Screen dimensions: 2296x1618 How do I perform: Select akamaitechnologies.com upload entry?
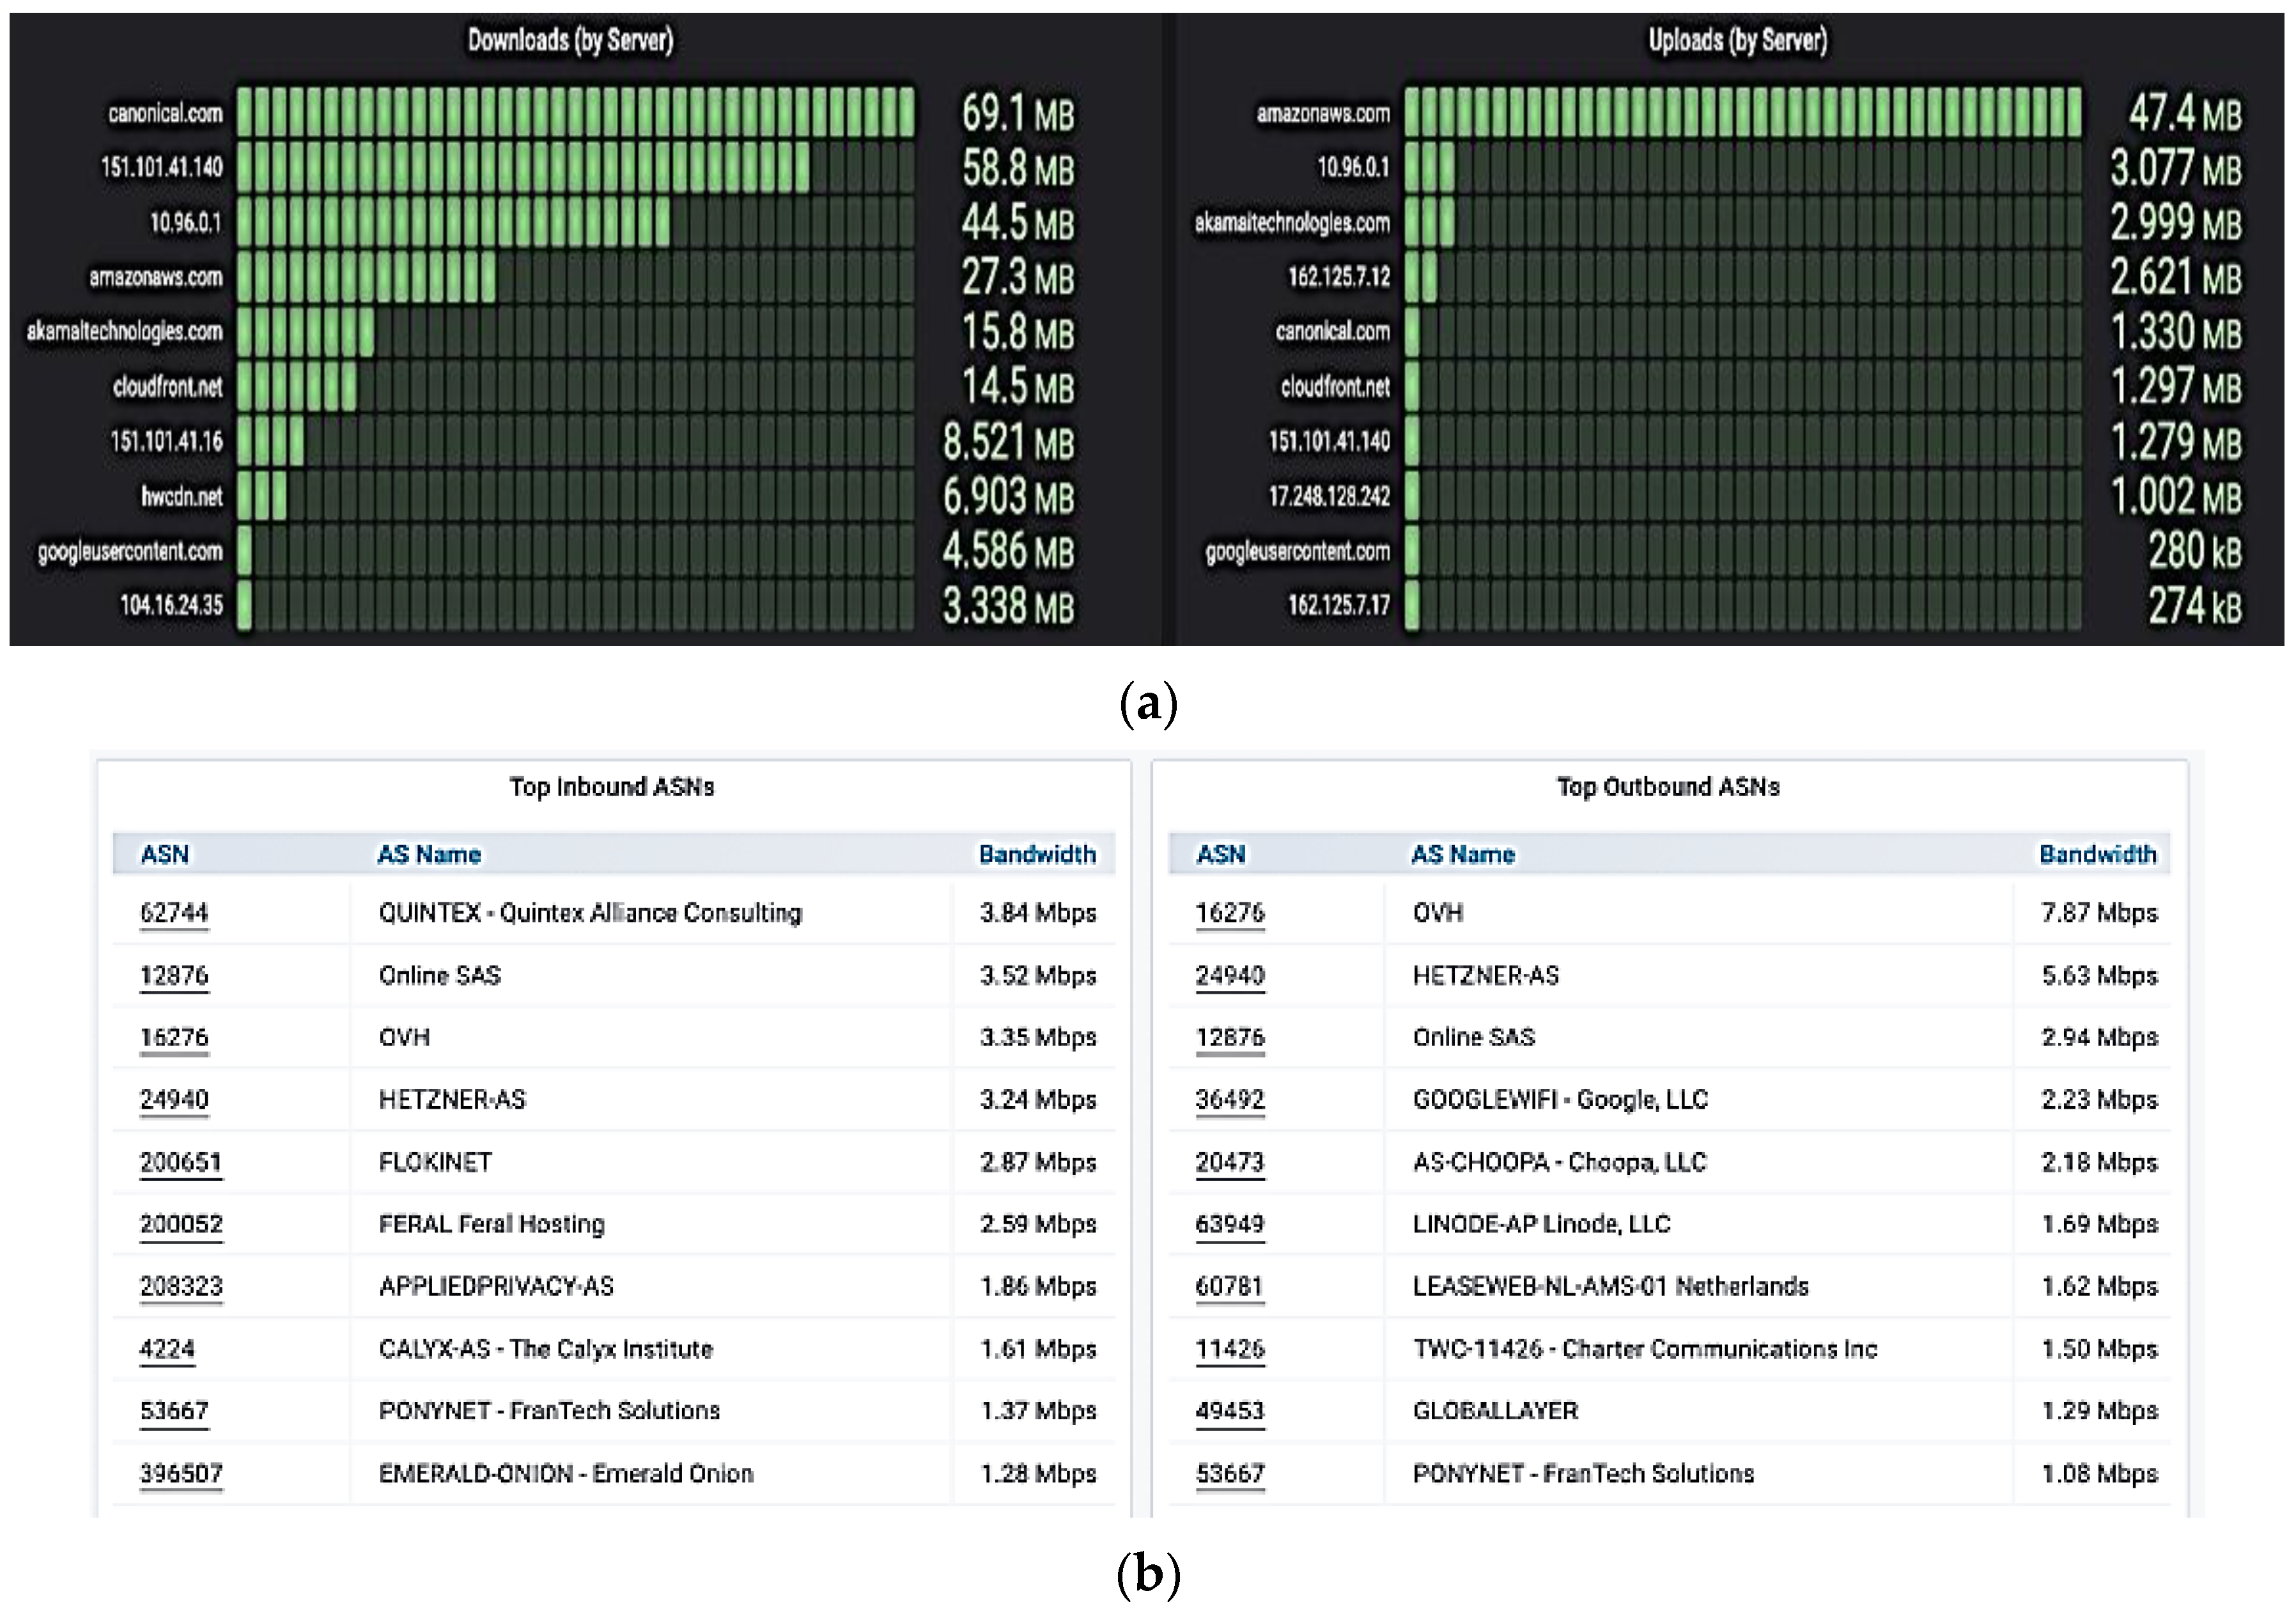pyautogui.click(x=1292, y=222)
